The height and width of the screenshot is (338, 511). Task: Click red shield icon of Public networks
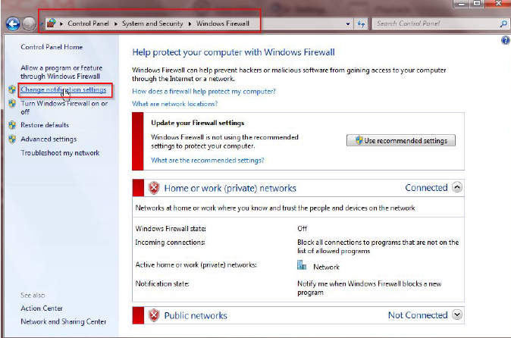pos(154,315)
